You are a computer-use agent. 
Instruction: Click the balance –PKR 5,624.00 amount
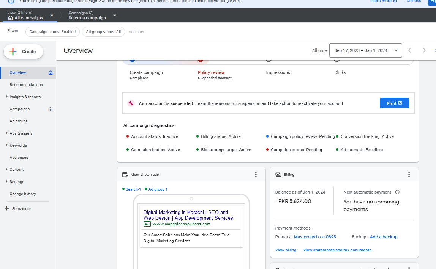(x=293, y=201)
